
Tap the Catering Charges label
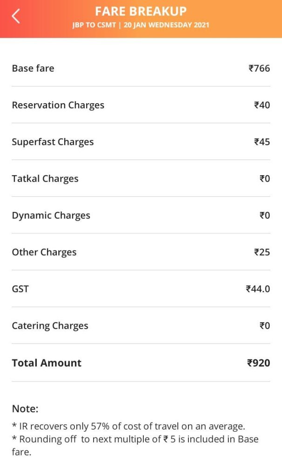[x=50, y=325]
